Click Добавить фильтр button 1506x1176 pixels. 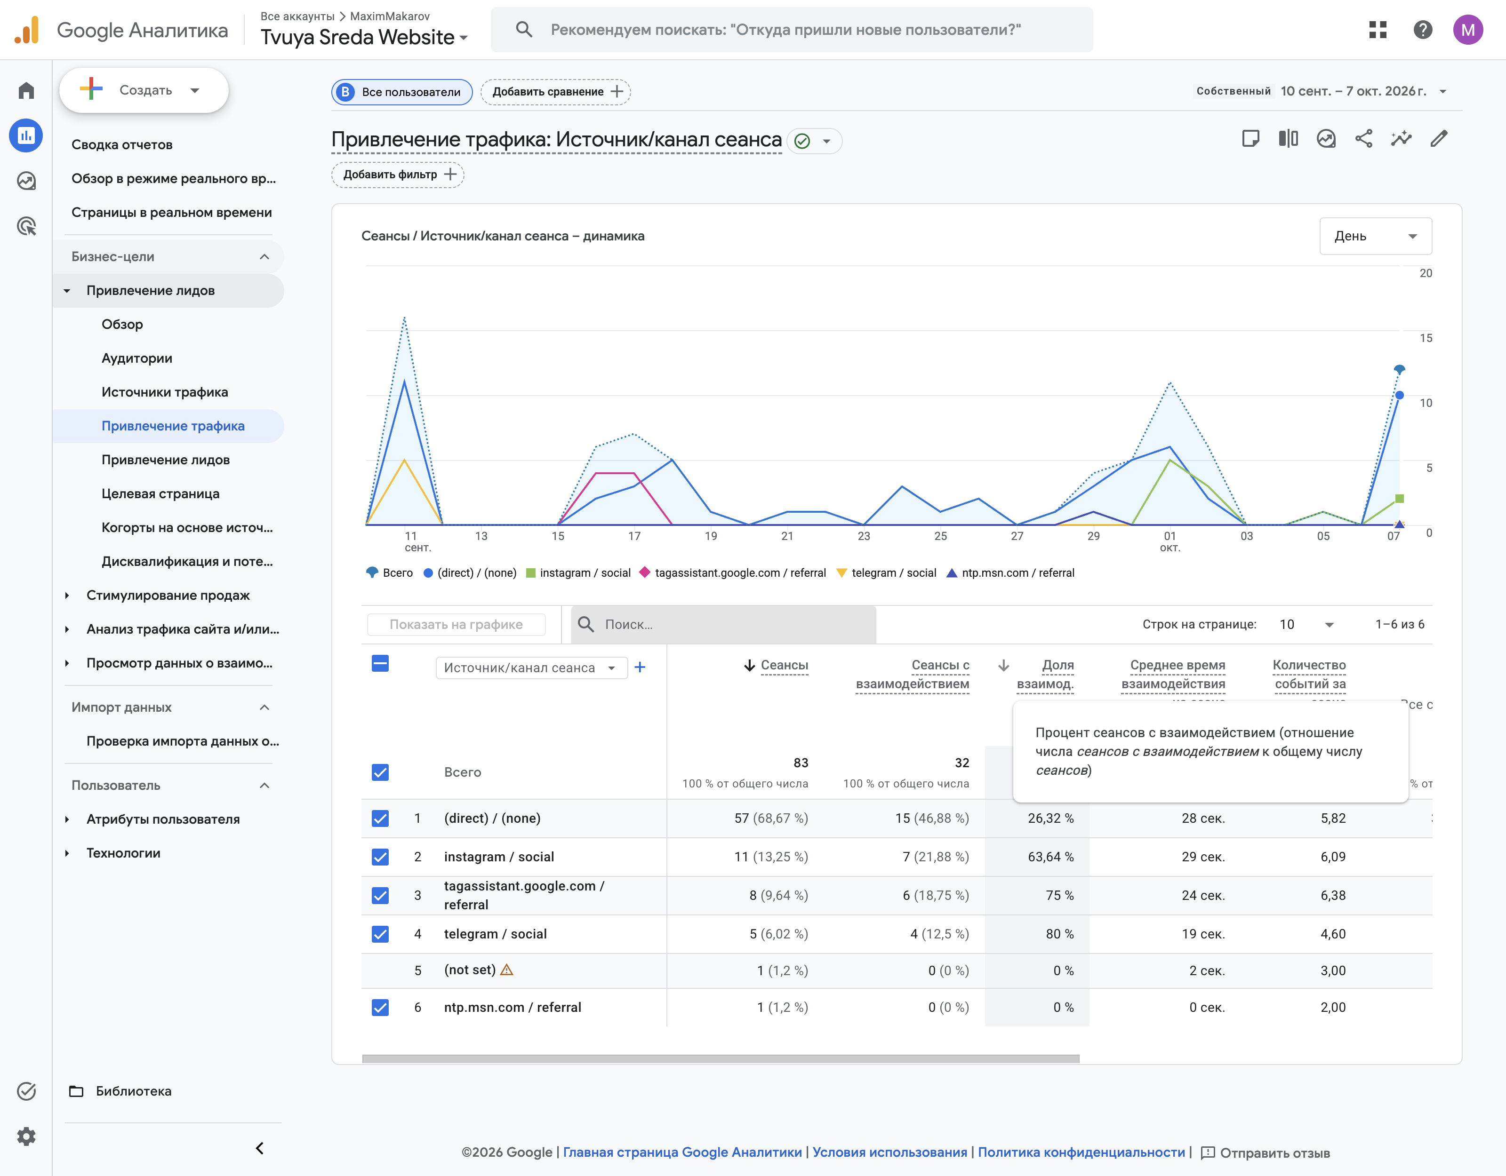(398, 175)
